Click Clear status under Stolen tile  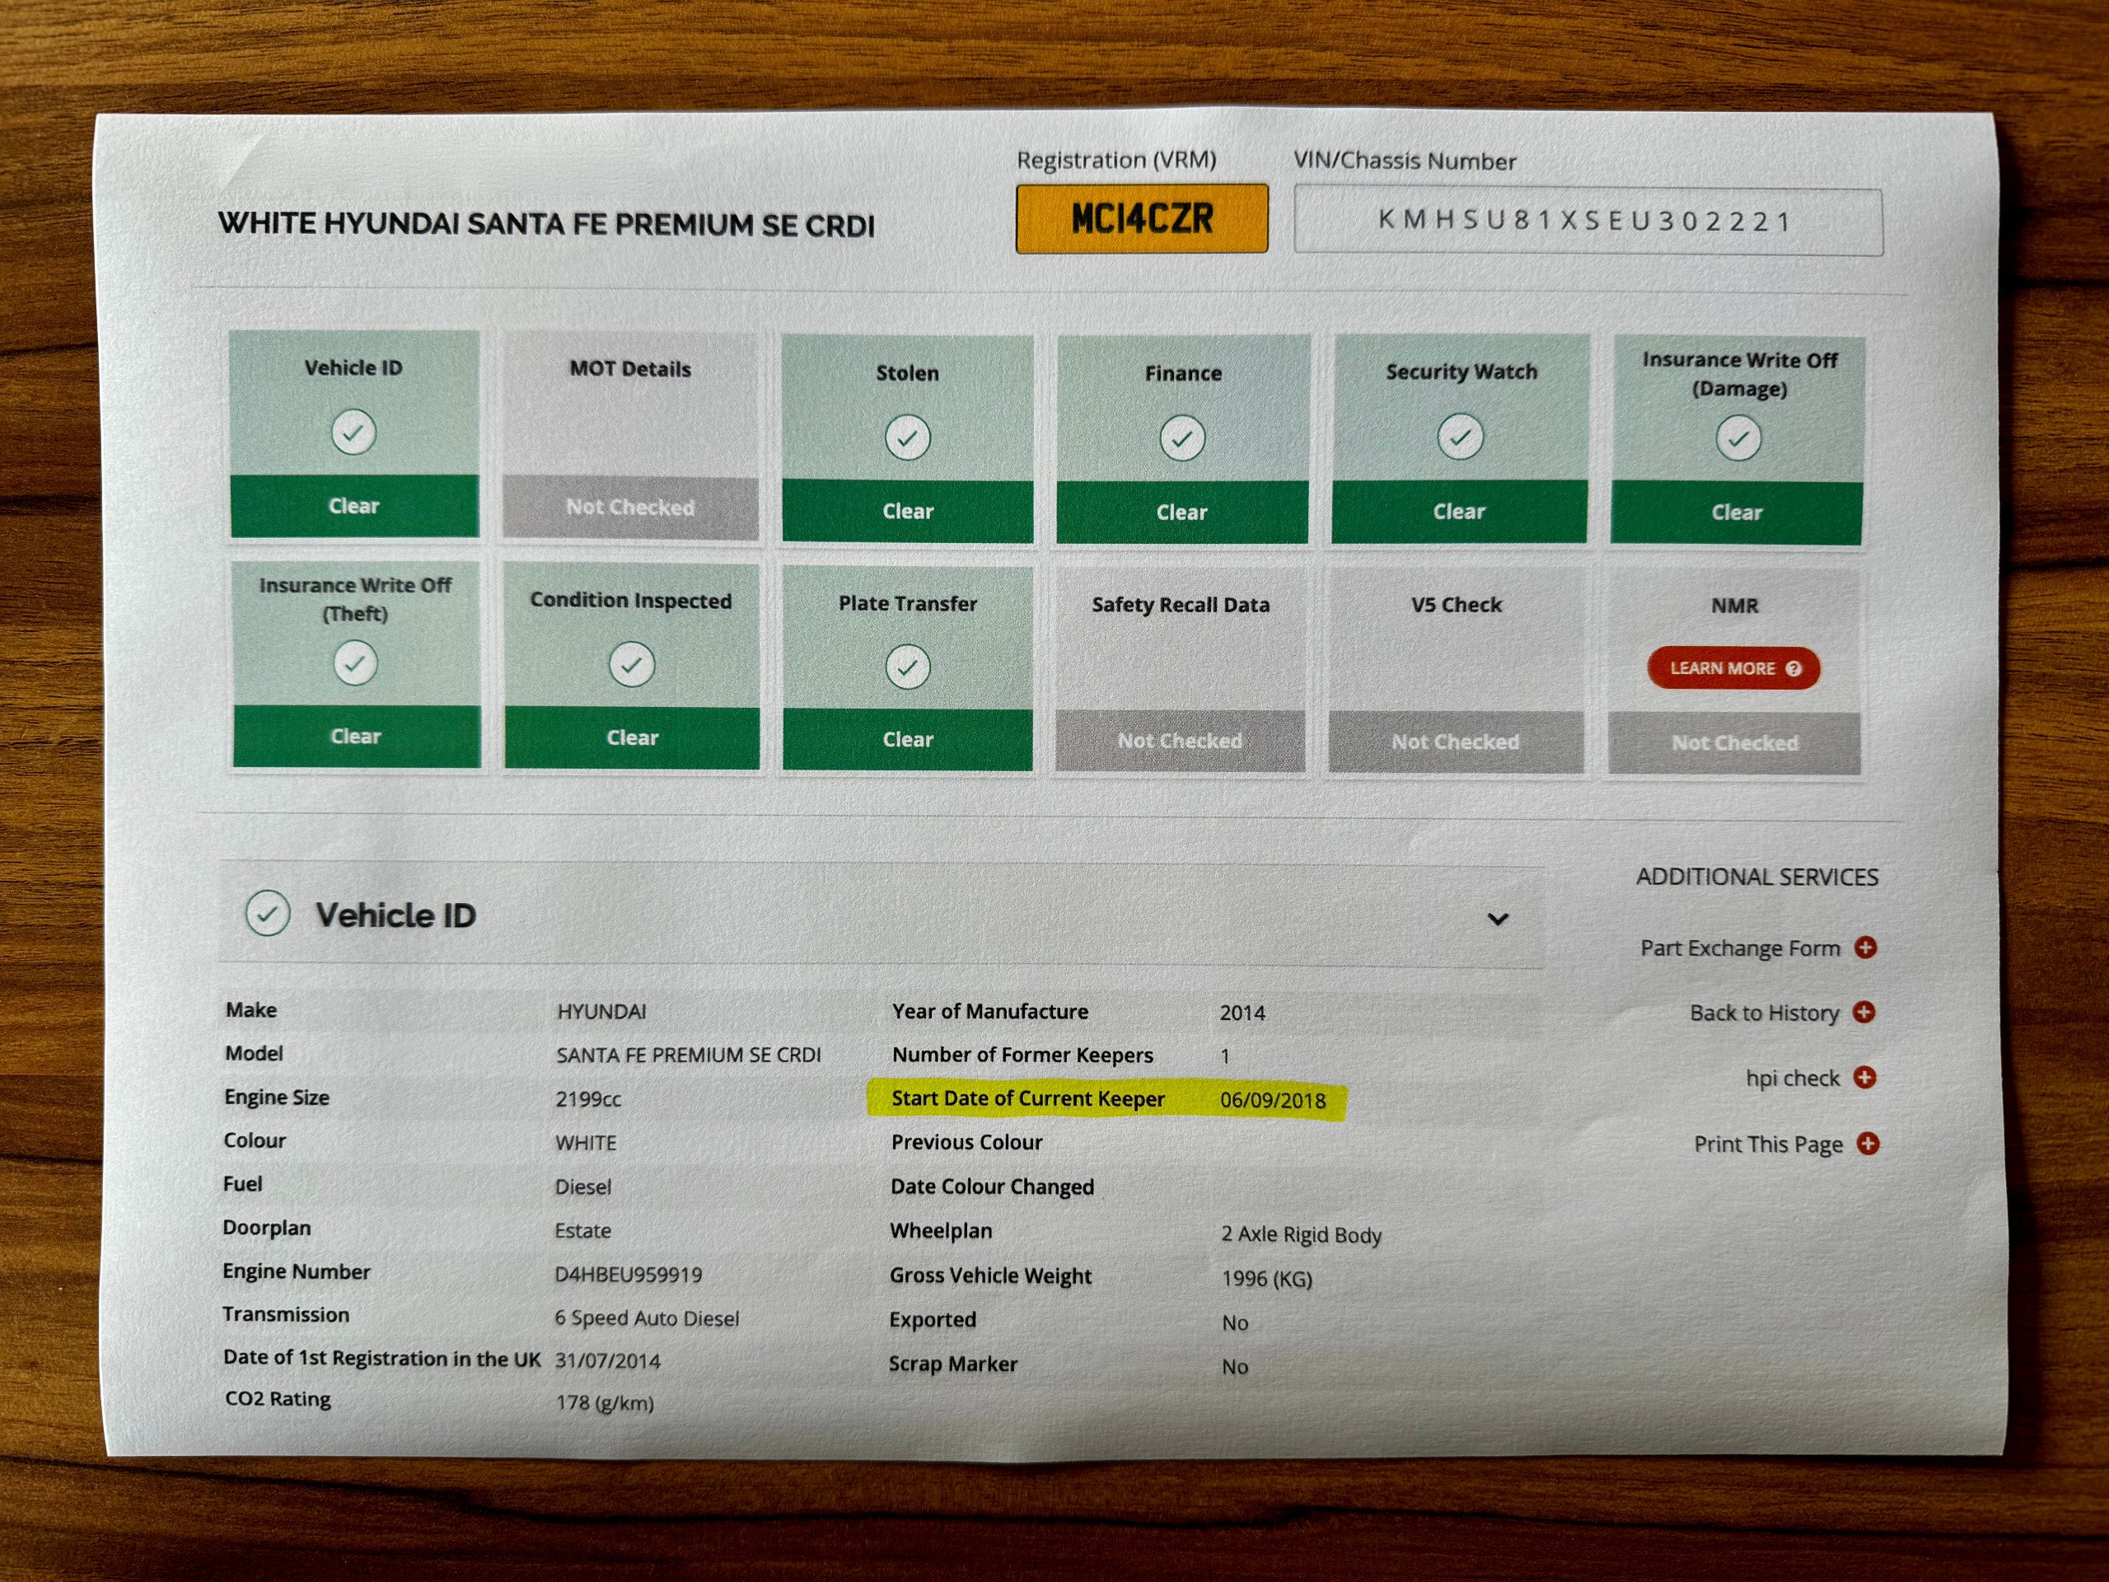tap(908, 511)
